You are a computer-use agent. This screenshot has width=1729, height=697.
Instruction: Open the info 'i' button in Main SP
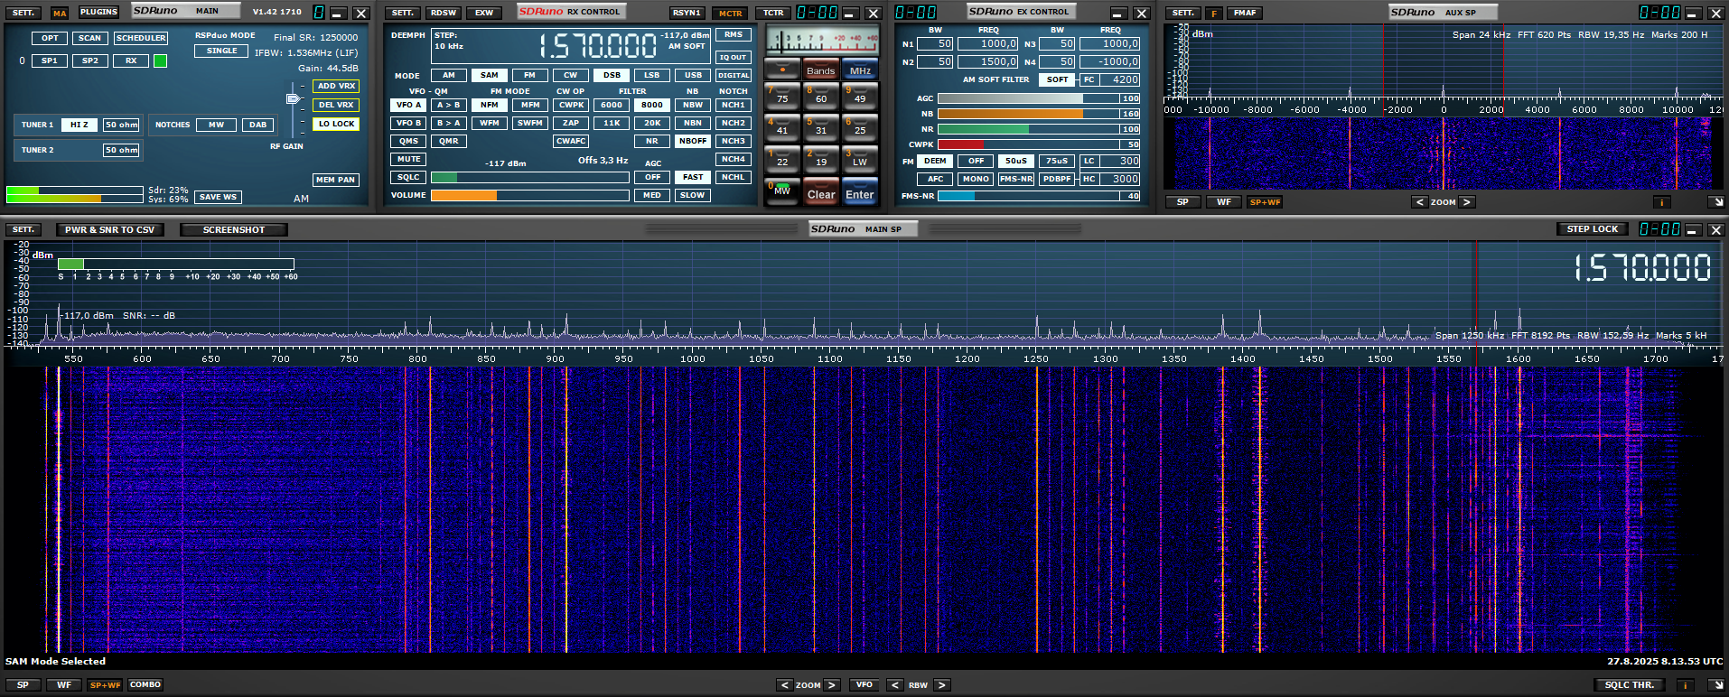[1685, 685]
